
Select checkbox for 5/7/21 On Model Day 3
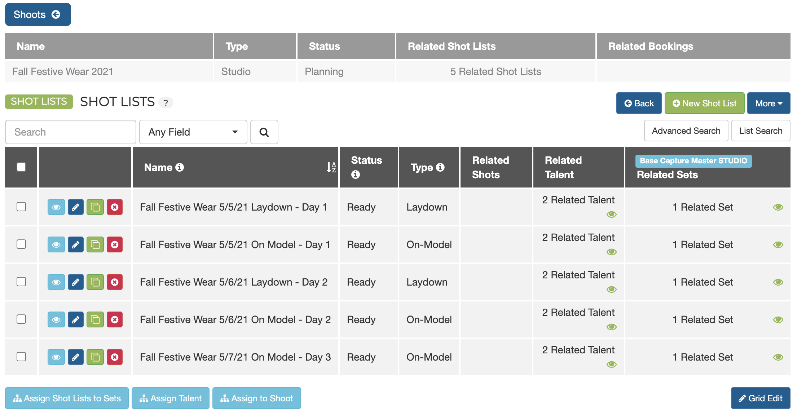click(21, 357)
